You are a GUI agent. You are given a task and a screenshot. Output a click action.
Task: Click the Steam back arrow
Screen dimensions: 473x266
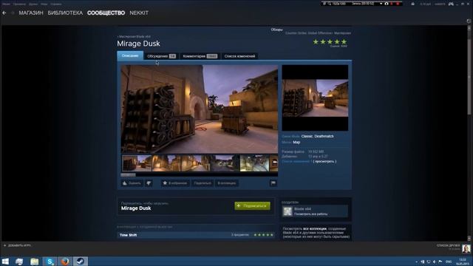pos(4,13)
